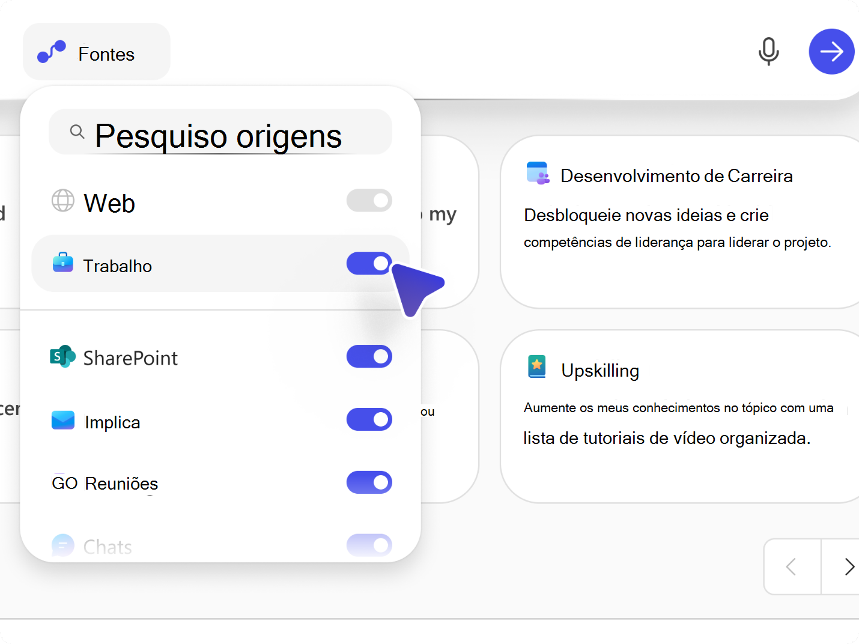Click the search magnifier icon
This screenshot has height=644, width=859.
77,132
